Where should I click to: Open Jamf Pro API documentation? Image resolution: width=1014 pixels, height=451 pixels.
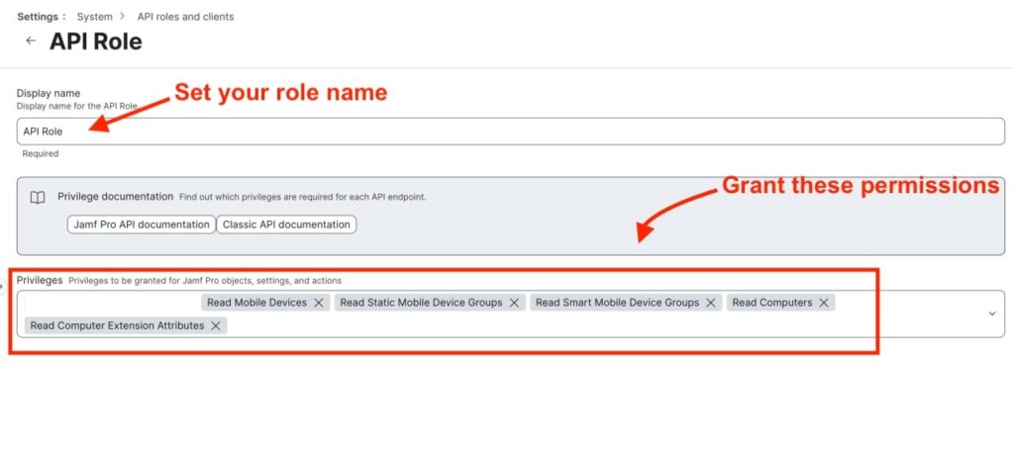pos(142,225)
